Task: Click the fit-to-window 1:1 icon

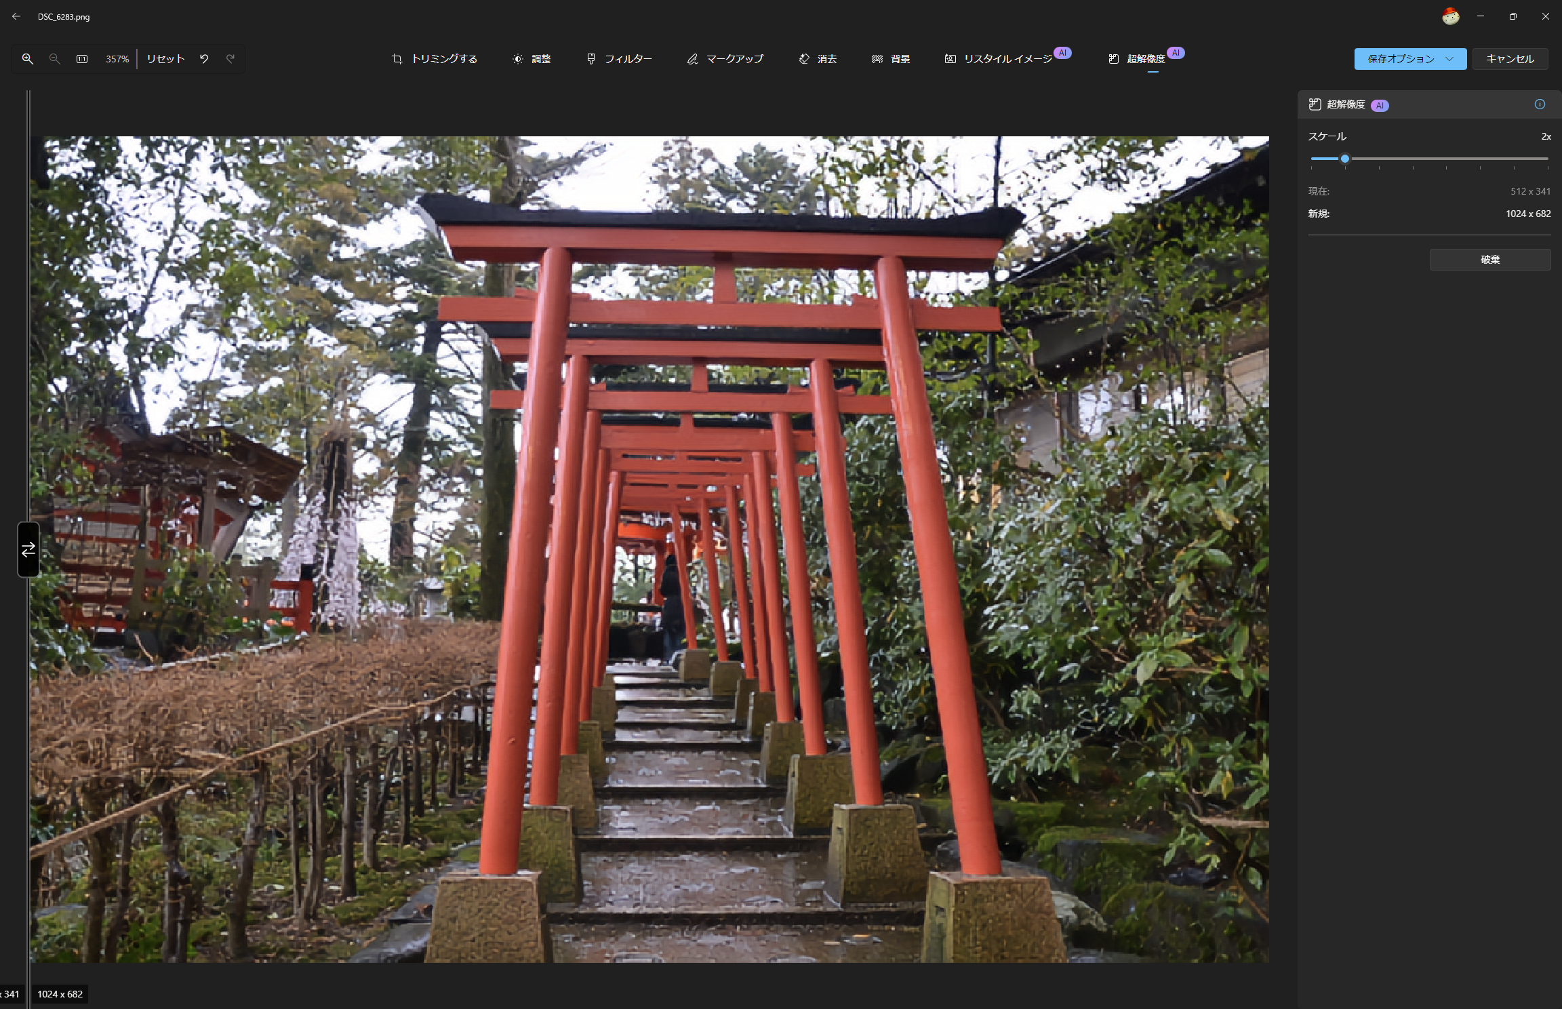Action: (x=82, y=59)
